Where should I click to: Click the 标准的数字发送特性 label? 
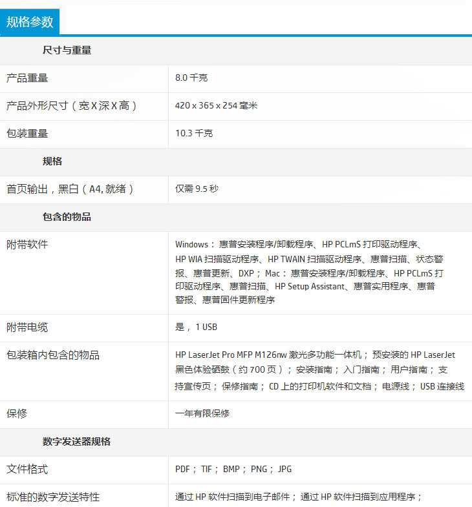53,497
